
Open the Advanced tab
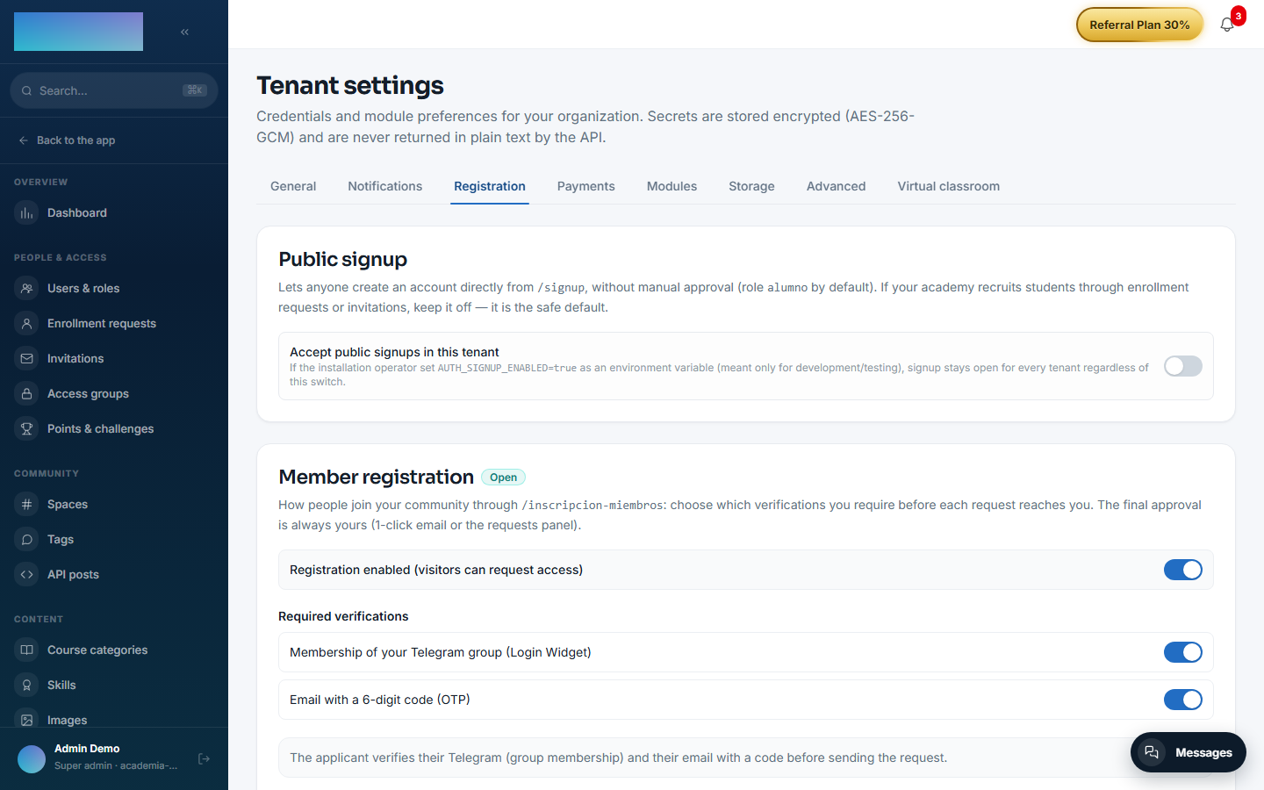coord(837,186)
